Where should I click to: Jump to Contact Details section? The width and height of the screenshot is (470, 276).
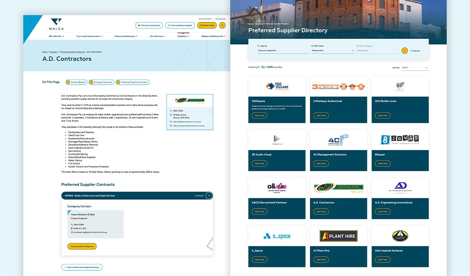tap(76, 82)
